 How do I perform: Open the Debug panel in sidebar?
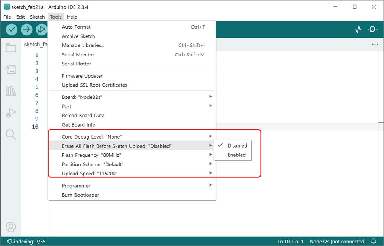(x=11, y=113)
